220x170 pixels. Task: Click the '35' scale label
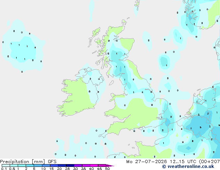(x=83, y=169)
